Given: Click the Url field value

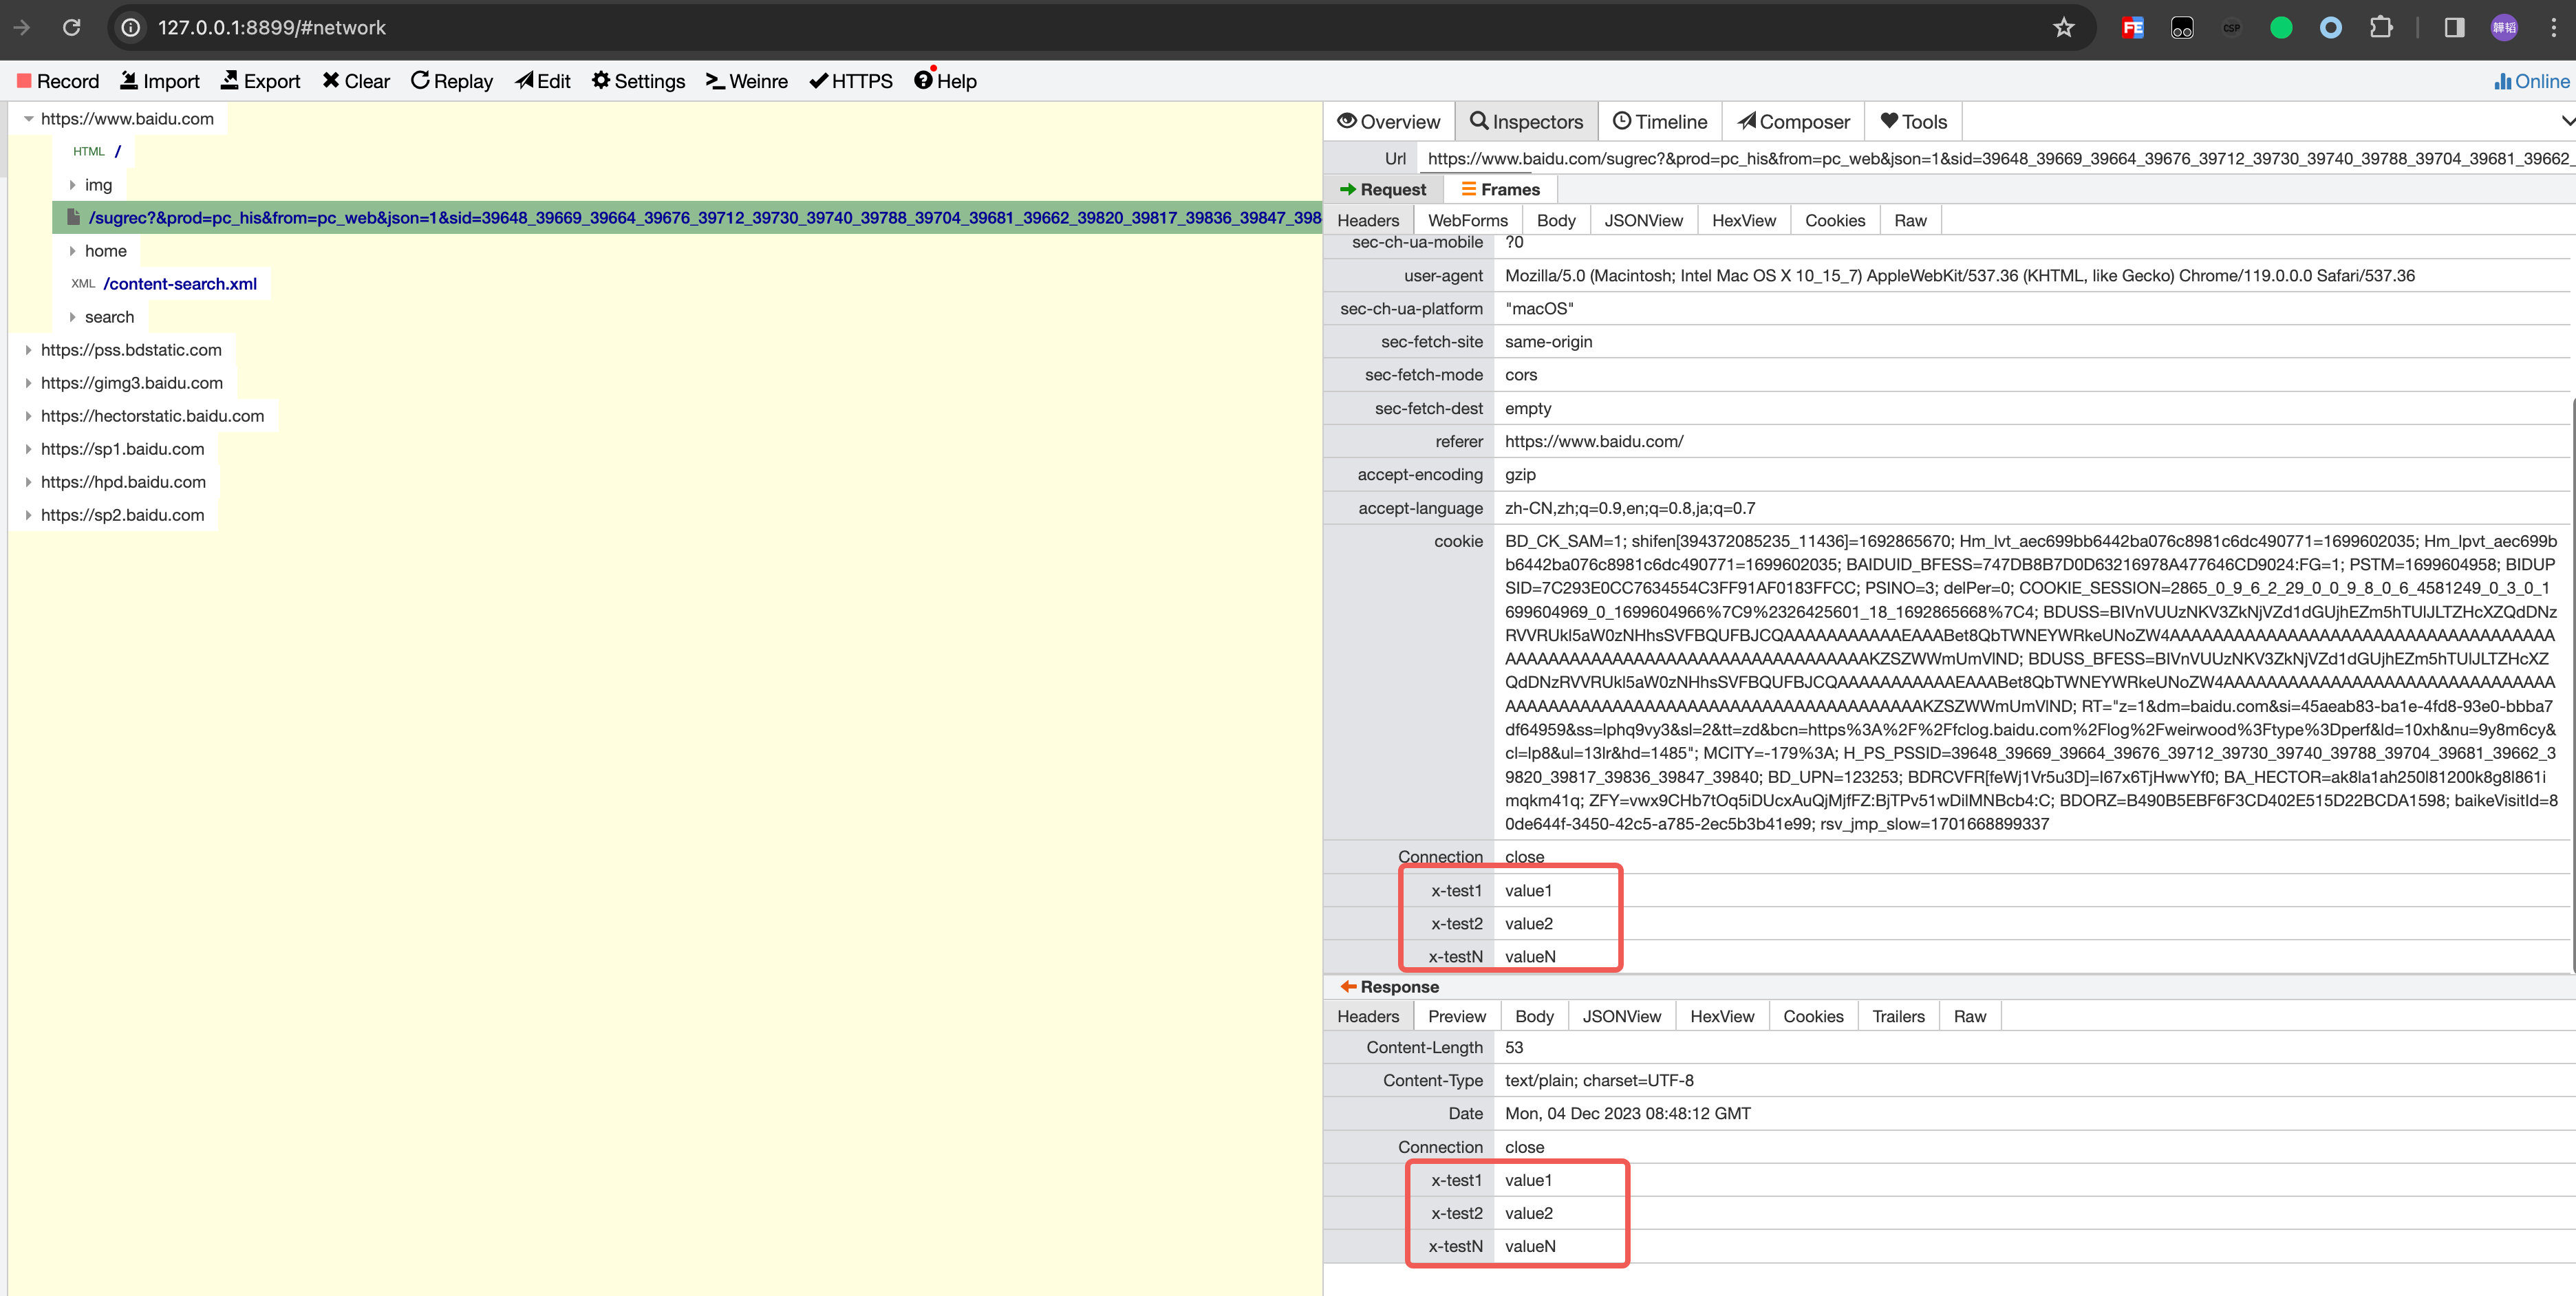Looking at the screenshot, I should [x=1997, y=158].
